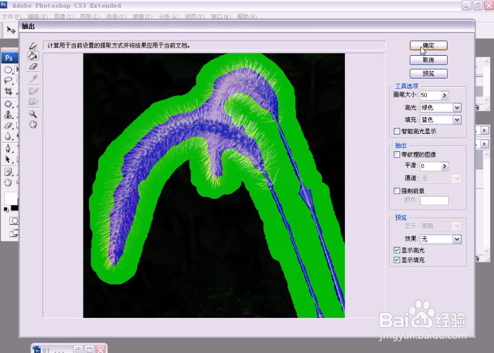Open the 效果 dropdown showing 无
Image resolution: width=494 pixels, height=353 pixels.
click(441, 239)
